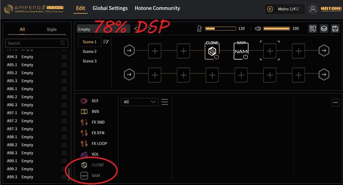This screenshot has height=185, width=343.
Task: Adjust the patch volume slider near 100
Action: (x=277, y=29)
